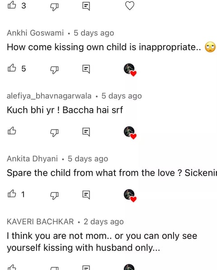Toggle the empty heart on the top comment
The image size is (217, 270).
(x=130, y=6)
